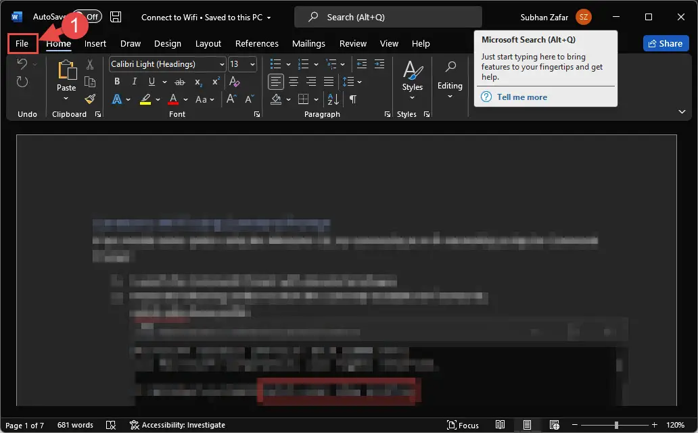Click the Share button
Screen dimensions: 698x433
(x=665, y=43)
